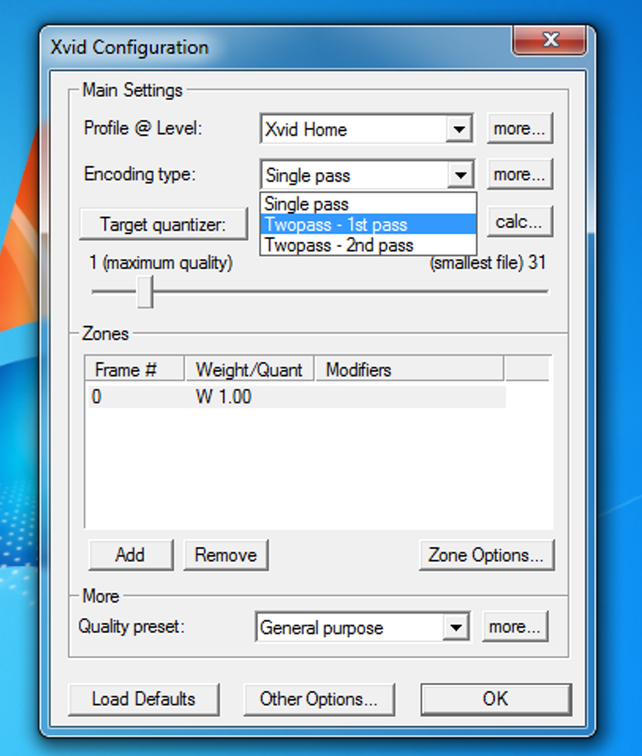
Task: Click the Modifiers column header
Action: (x=409, y=370)
